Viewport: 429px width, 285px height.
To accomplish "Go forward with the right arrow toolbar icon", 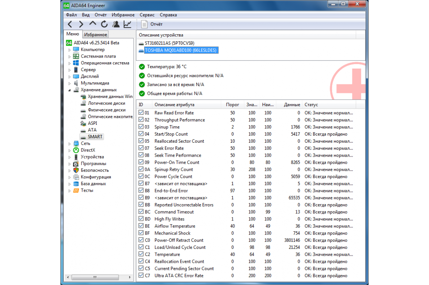I will pyautogui.click(x=81, y=24).
